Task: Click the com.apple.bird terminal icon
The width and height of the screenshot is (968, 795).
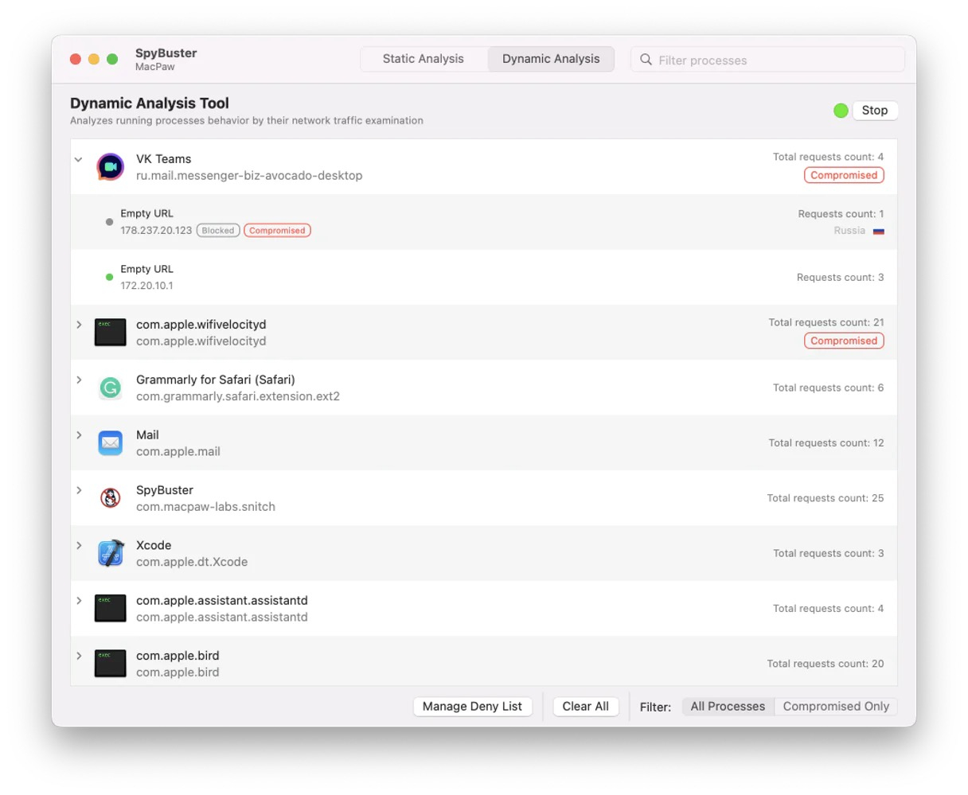Action: (111, 664)
